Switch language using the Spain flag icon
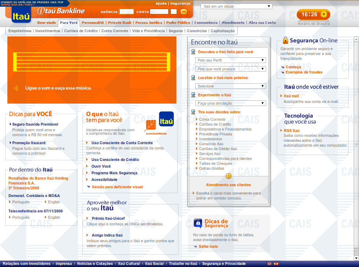The width and height of the screenshot is (359, 267). pyautogui.click(x=276, y=264)
